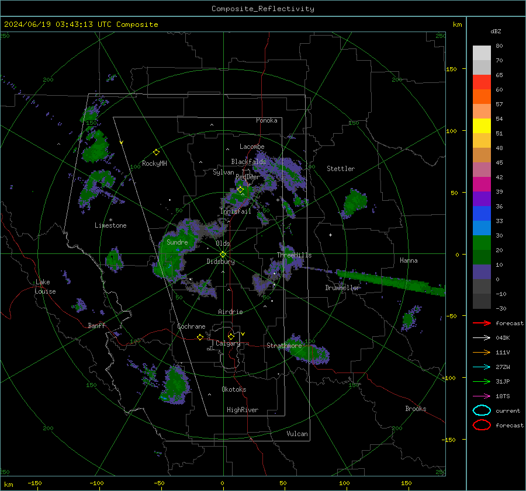The width and height of the screenshot is (526, 491).
Task: Click the 18TS legend label
Action: point(503,396)
